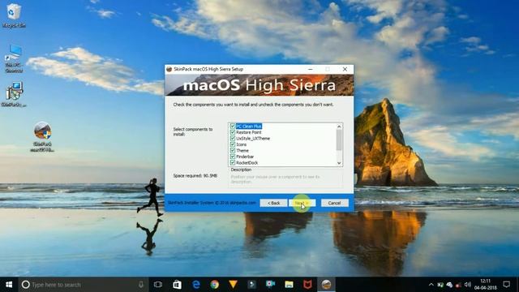
Task: Click the cloud sync tray icon
Action: pos(449,285)
